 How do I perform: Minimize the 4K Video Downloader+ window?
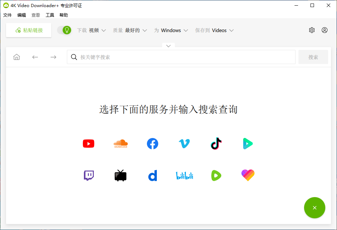pos(296,5)
